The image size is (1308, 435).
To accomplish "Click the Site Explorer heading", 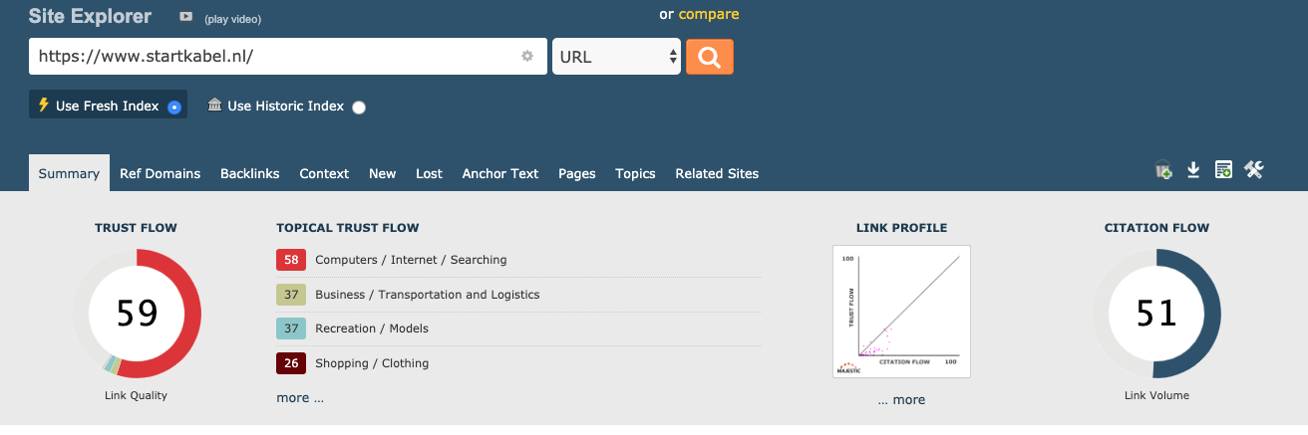I will pos(90,17).
